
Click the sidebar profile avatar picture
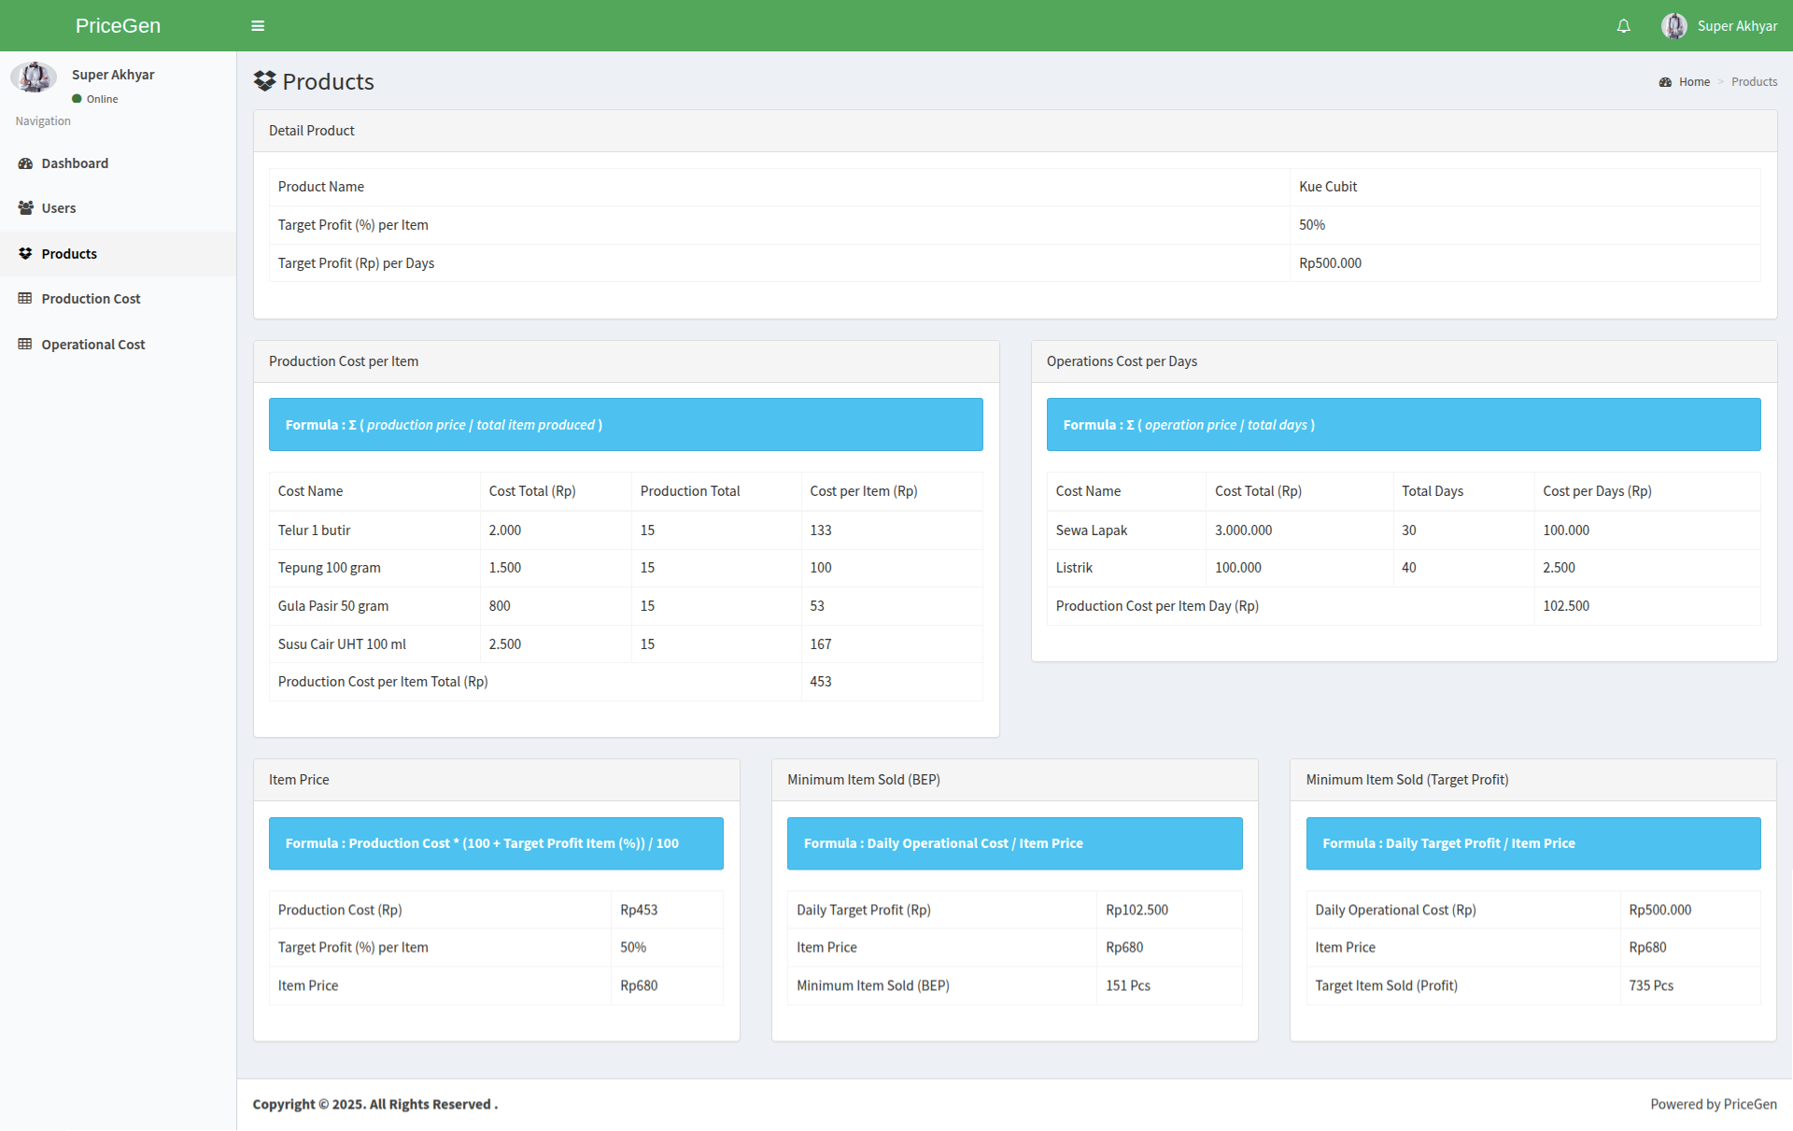coord(34,78)
